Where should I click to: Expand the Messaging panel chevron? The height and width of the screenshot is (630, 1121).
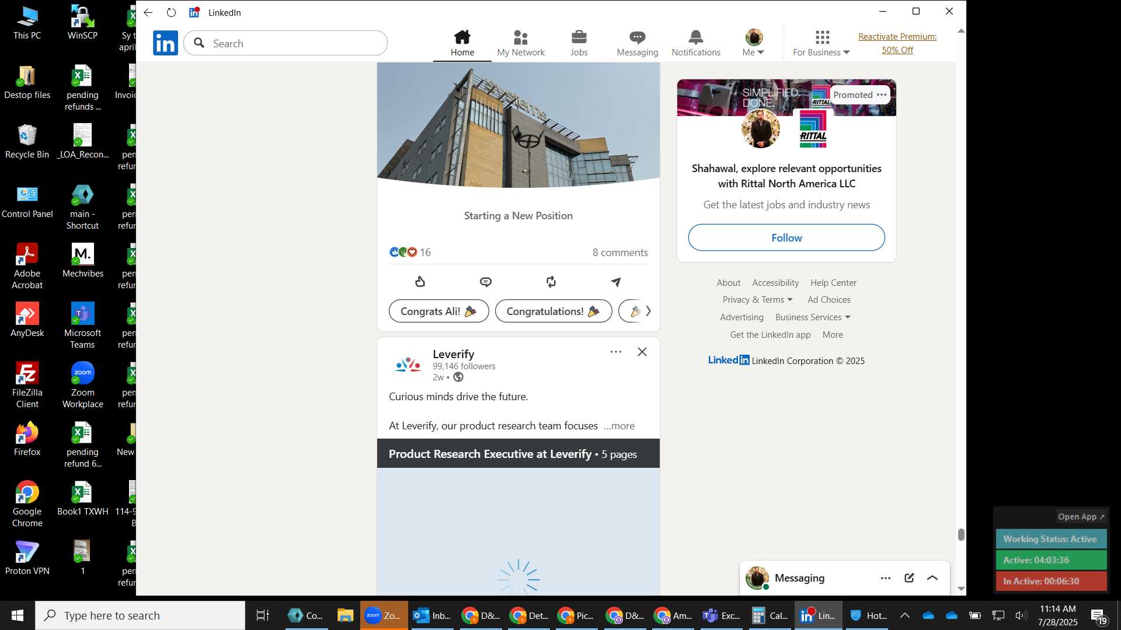point(932,578)
